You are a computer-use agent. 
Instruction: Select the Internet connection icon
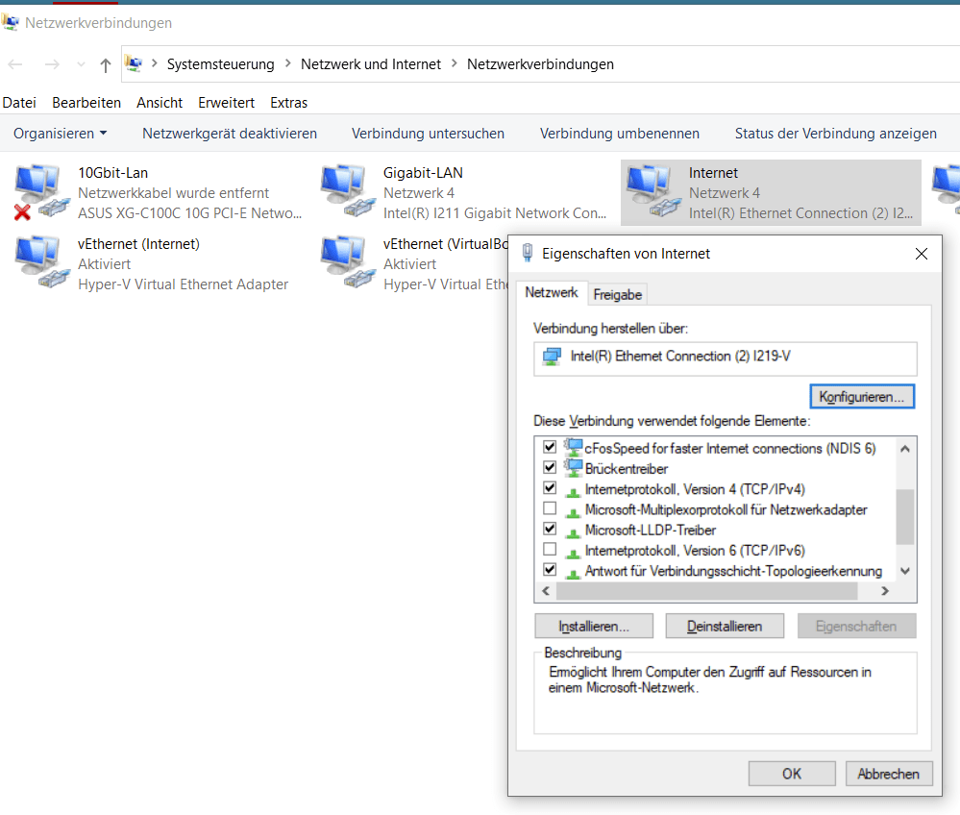[652, 188]
